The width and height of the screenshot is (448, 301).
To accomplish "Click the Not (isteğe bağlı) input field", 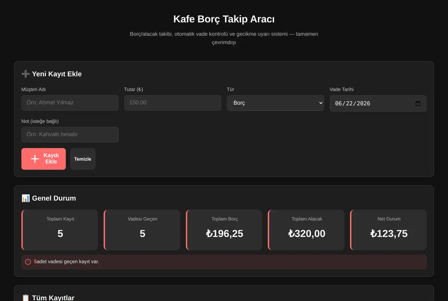I will click(x=70, y=134).
